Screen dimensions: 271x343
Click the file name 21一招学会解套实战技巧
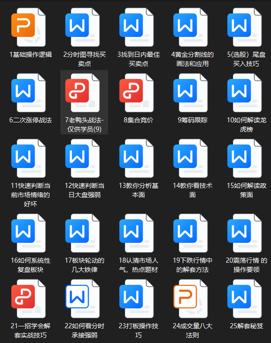coord(30,331)
